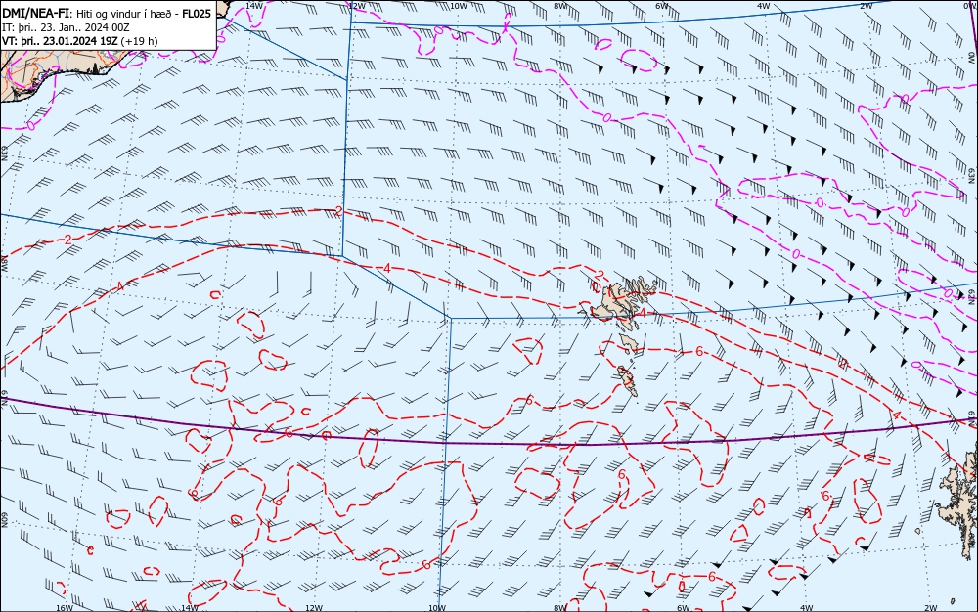Click the "16W" longitude label

coord(65,608)
